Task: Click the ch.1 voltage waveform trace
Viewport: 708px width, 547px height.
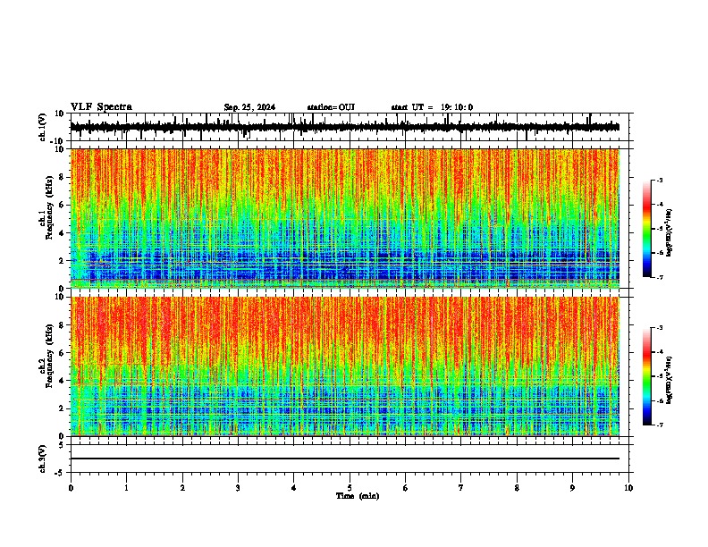Action: 345,127
